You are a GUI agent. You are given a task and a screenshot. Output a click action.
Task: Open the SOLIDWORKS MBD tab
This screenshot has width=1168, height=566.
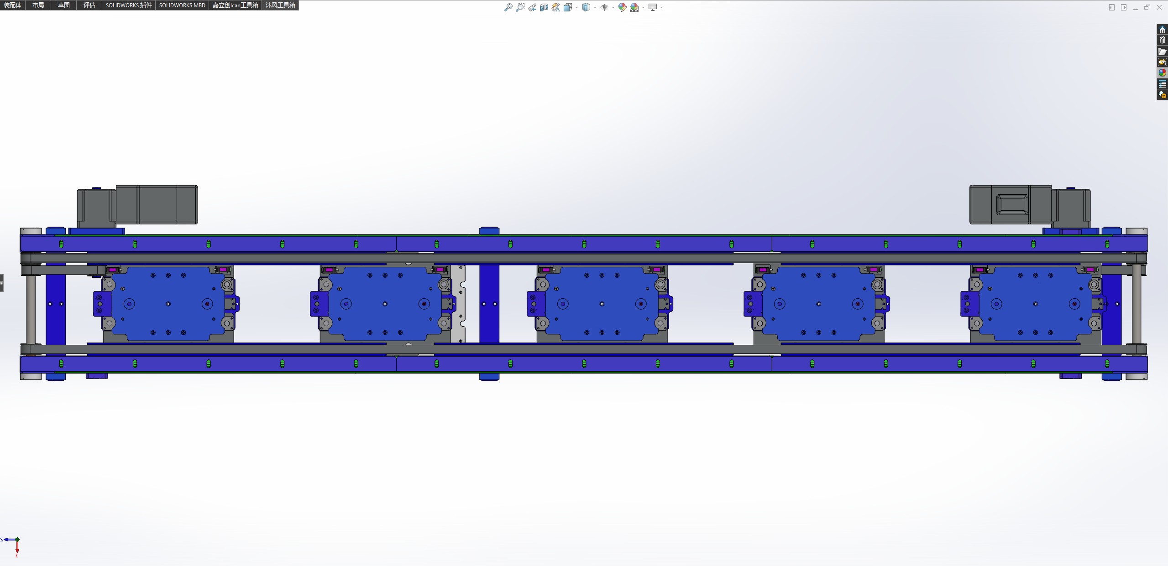coord(182,5)
